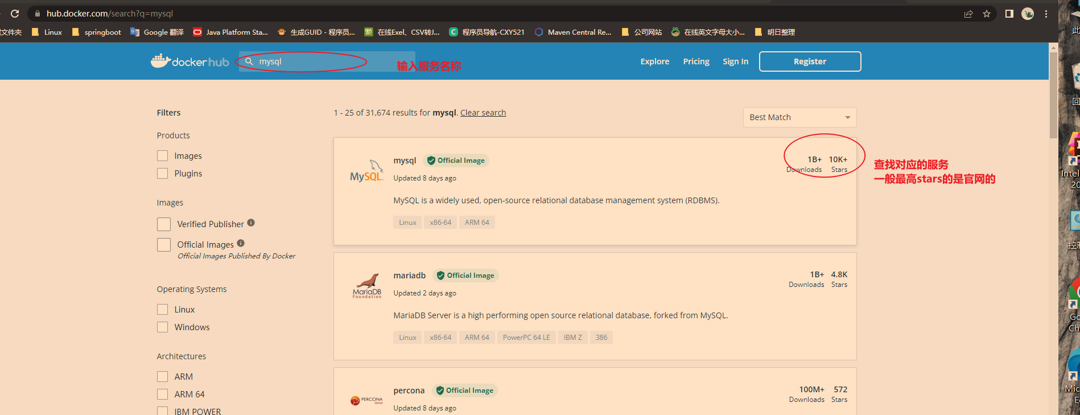Check the ARM 64 architecture filter
1080x415 pixels.
[x=163, y=395]
